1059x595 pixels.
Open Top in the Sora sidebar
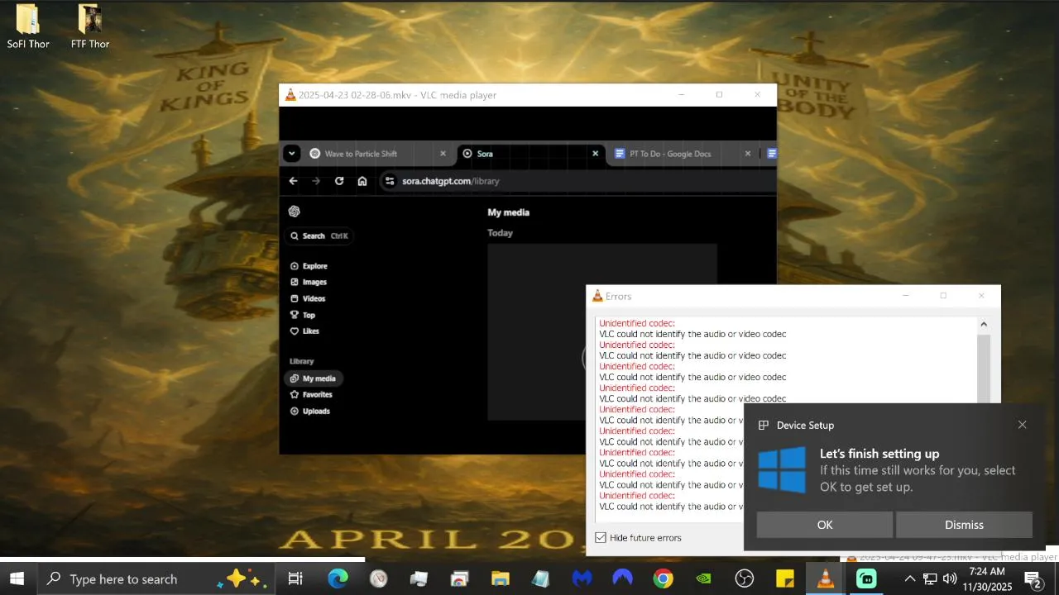[x=302, y=315]
